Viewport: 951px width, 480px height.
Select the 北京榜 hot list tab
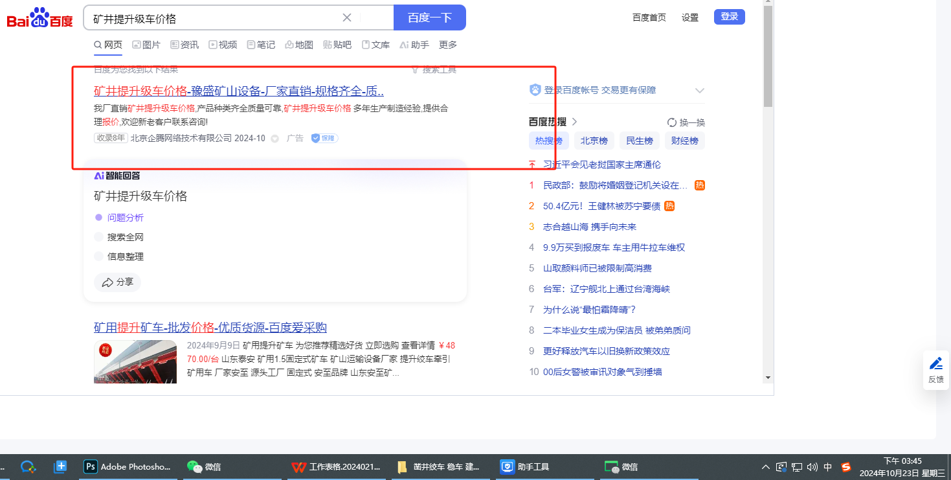[x=594, y=141]
